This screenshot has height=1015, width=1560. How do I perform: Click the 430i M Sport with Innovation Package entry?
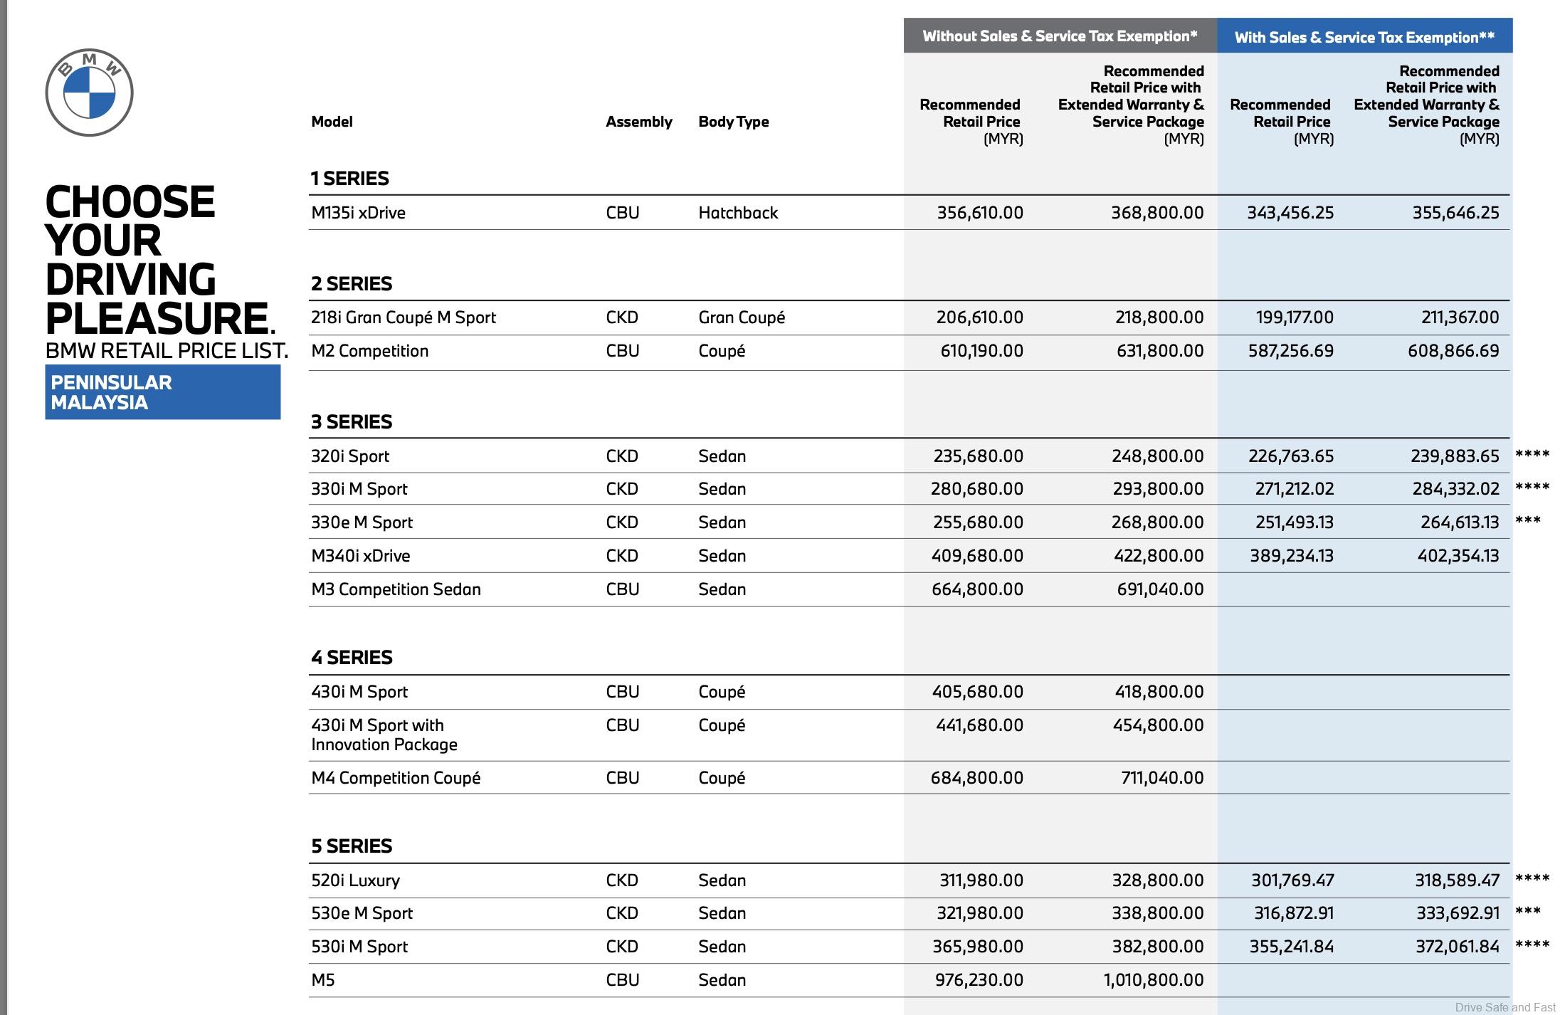pos(384,735)
